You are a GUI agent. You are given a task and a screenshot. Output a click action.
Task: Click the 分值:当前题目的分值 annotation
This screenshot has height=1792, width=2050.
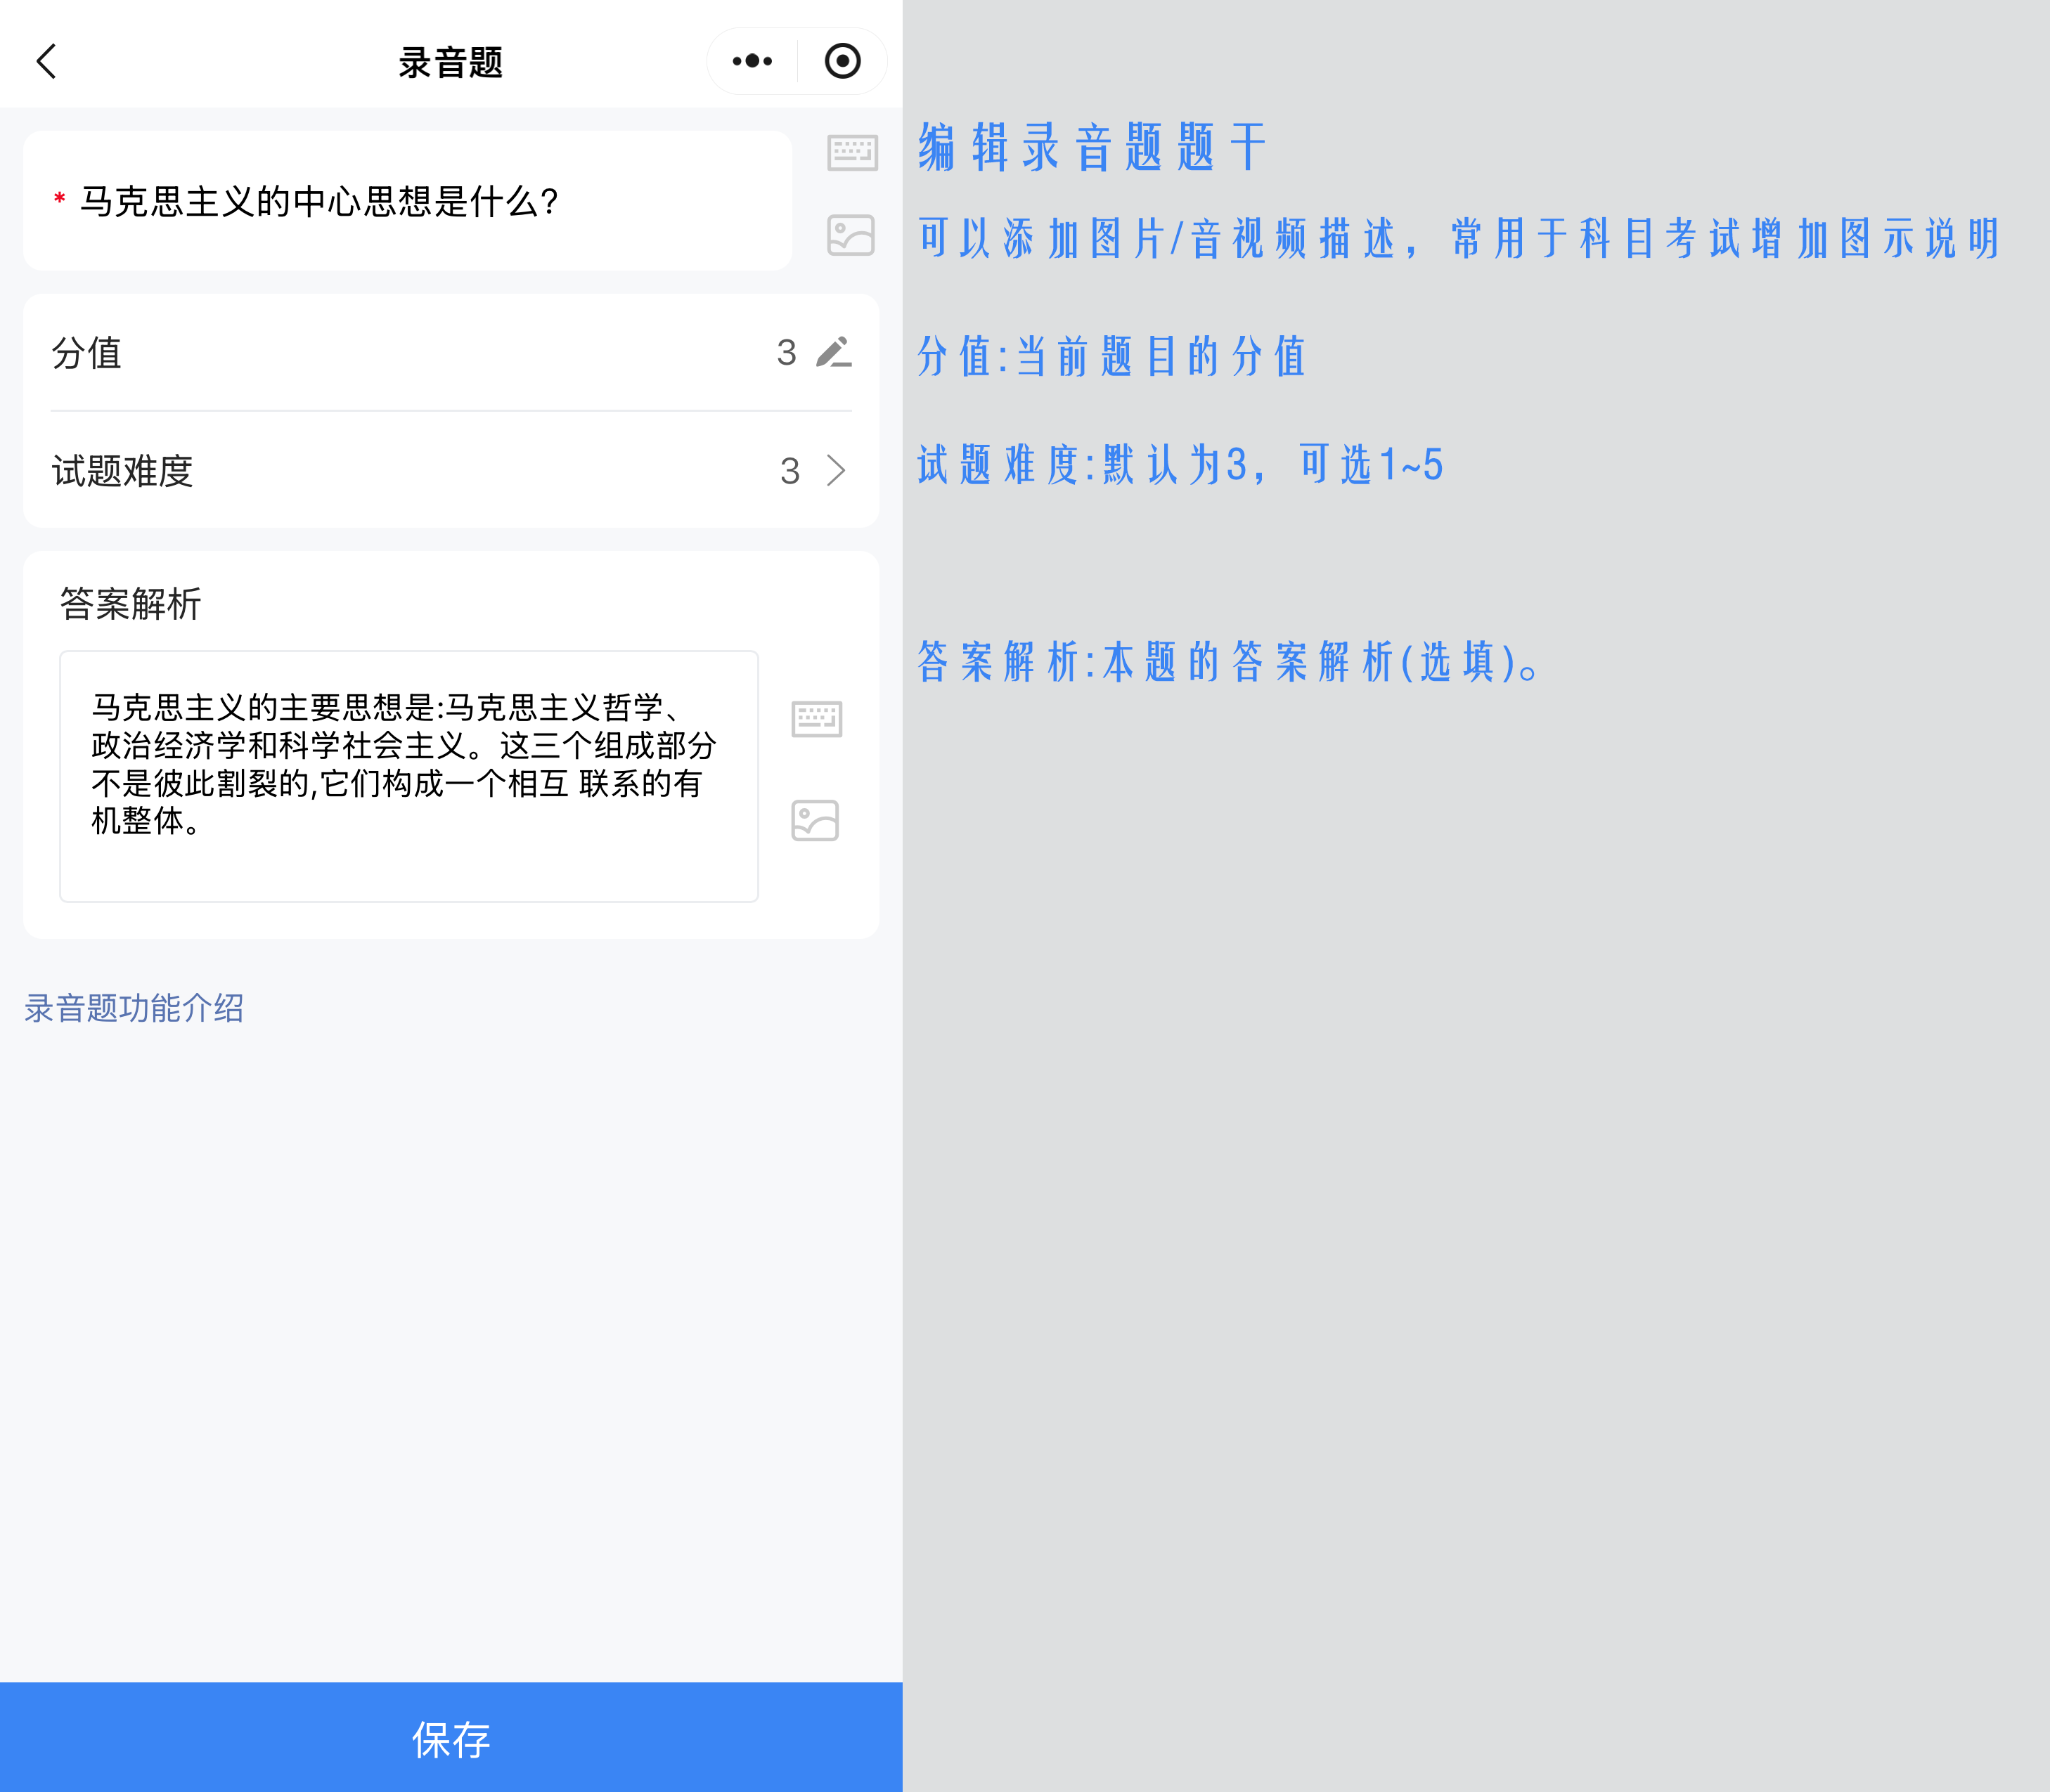1113,357
